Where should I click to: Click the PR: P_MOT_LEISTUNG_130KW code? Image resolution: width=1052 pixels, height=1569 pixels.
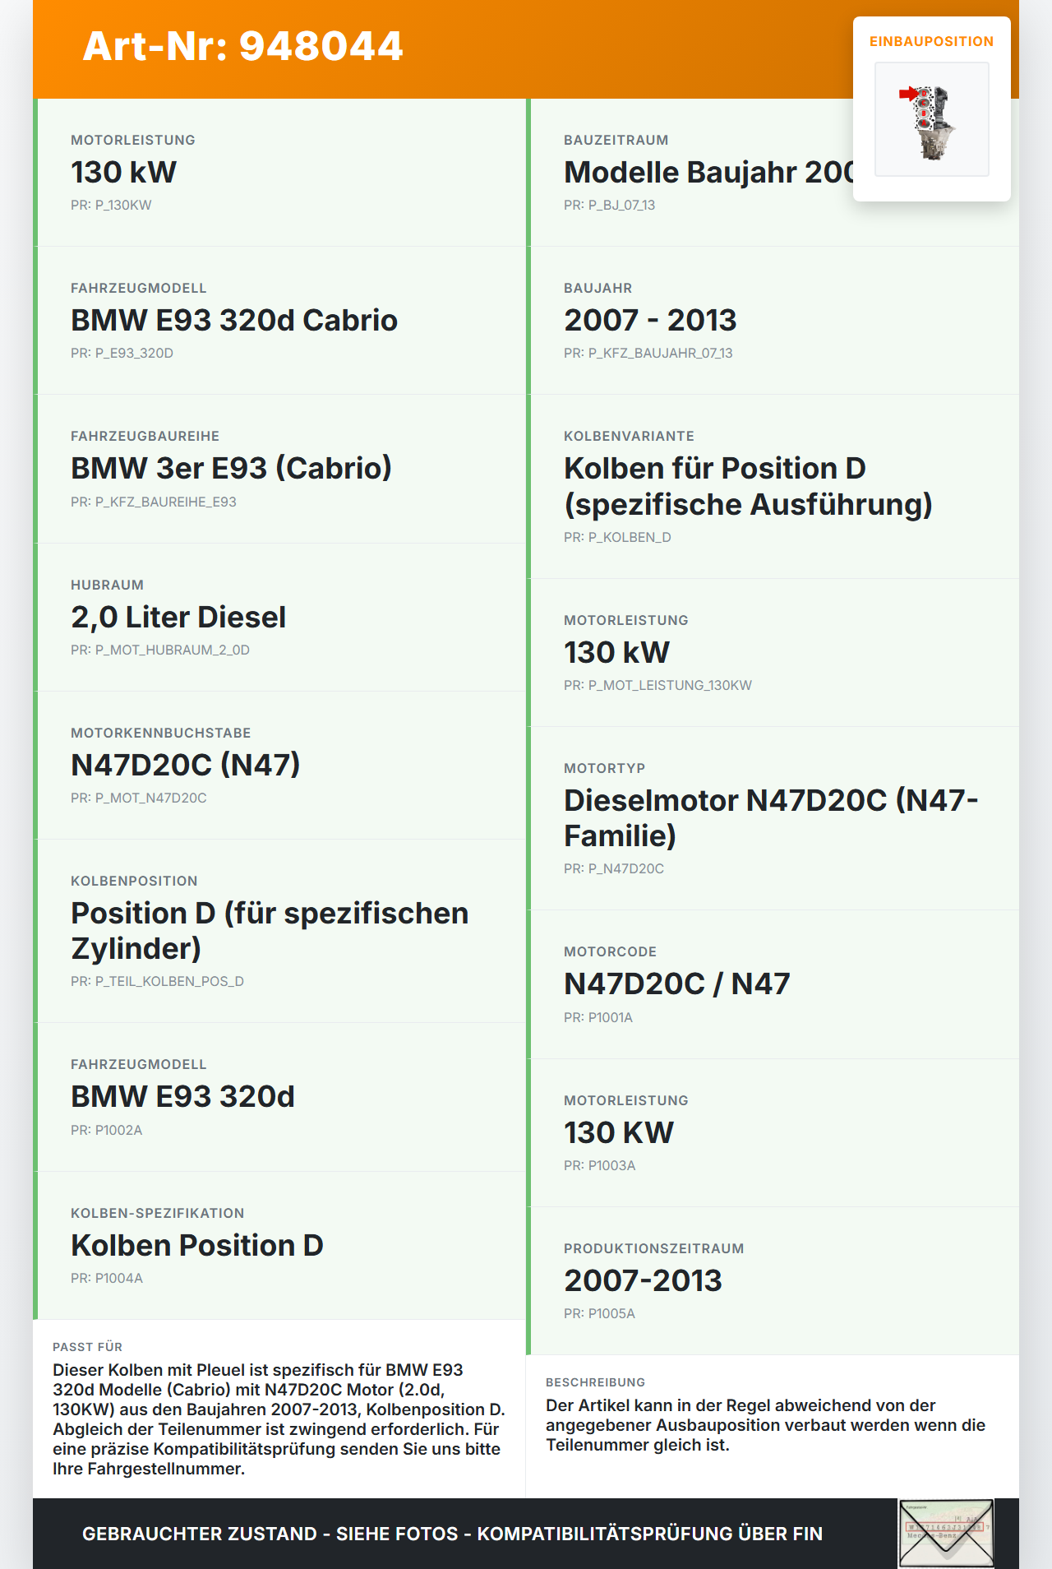[657, 686]
